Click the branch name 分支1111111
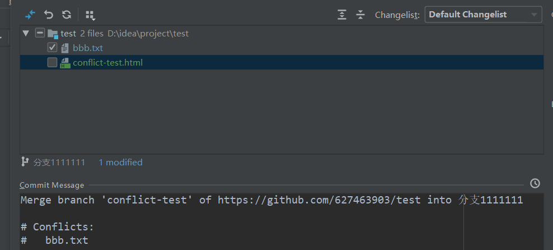This screenshot has width=553, height=250. (x=59, y=163)
